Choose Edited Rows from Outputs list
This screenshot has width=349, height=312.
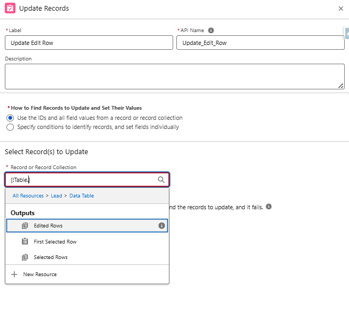[x=48, y=226]
